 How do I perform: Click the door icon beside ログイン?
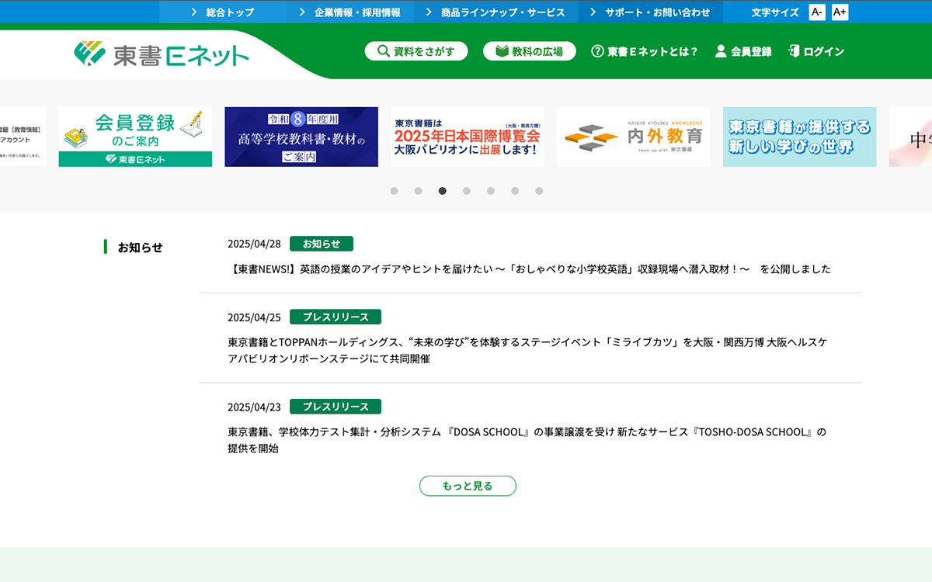(x=794, y=51)
